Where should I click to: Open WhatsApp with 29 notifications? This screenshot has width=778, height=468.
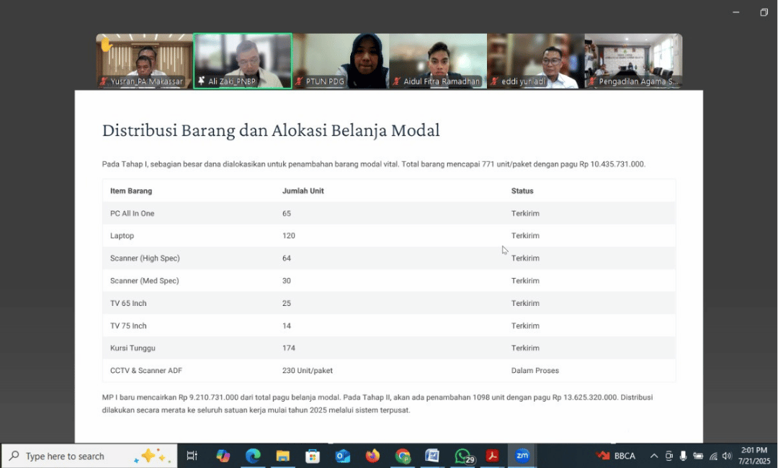point(463,456)
